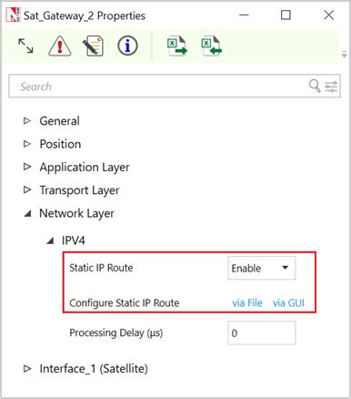Click the expand/collapse arrows icon
Screen dimensions: 351x399
click(25, 46)
